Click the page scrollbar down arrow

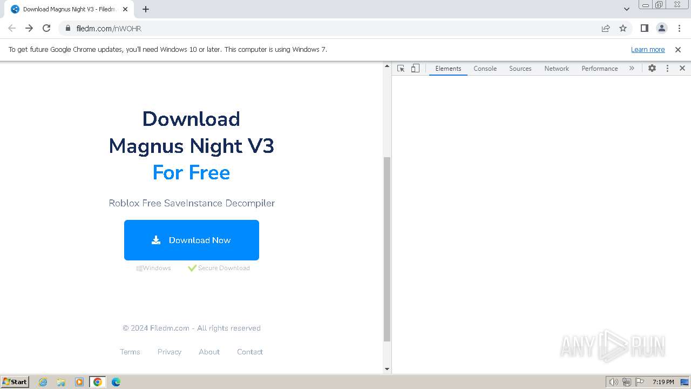pos(387,369)
